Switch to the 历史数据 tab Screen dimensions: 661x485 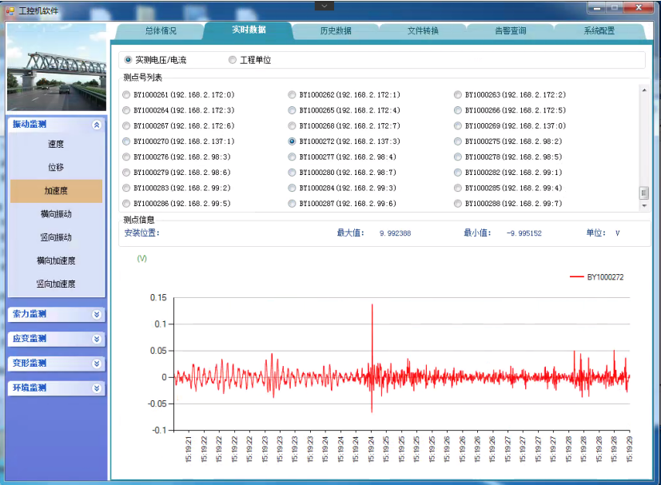(x=335, y=31)
